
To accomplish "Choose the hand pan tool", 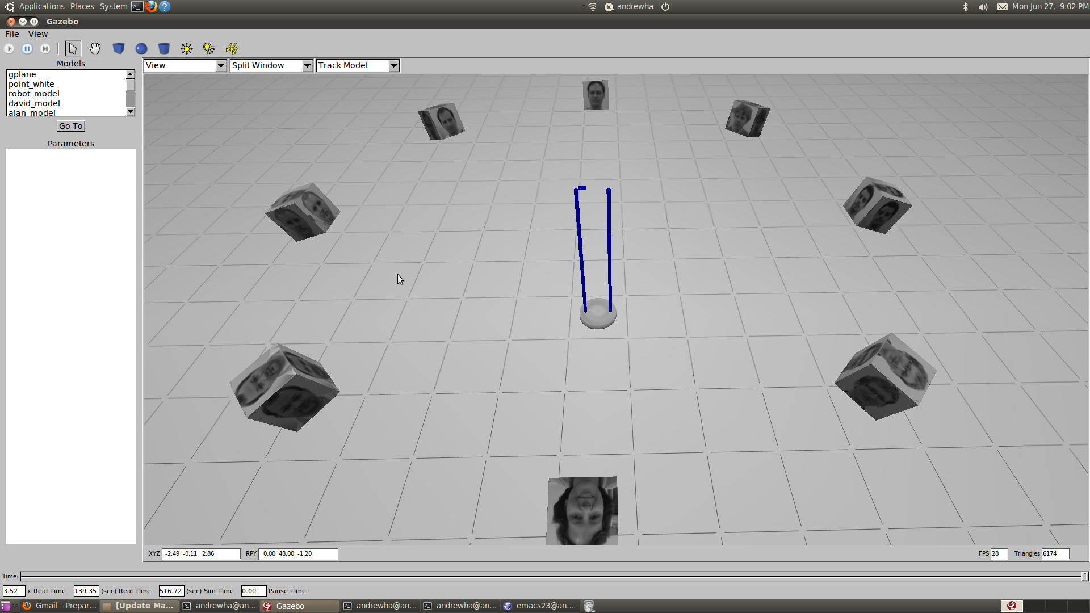I will [95, 48].
